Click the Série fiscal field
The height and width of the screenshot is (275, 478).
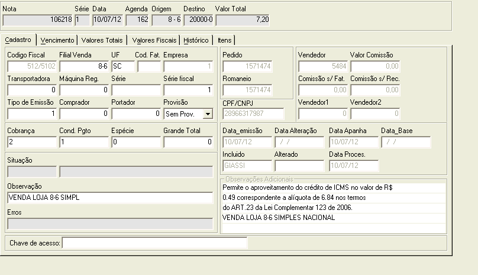click(188, 90)
